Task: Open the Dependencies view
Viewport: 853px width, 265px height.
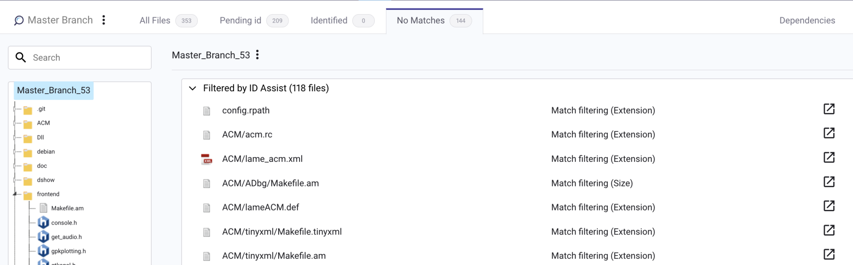Action: [807, 20]
